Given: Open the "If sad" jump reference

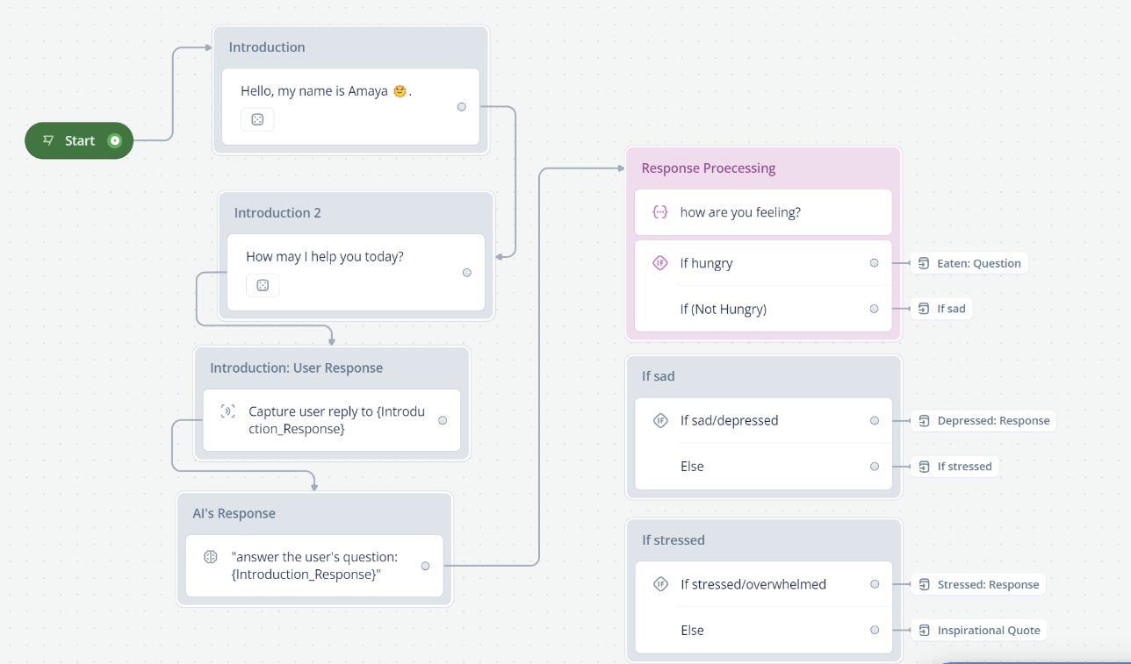Looking at the screenshot, I should (x=941, y=308).
